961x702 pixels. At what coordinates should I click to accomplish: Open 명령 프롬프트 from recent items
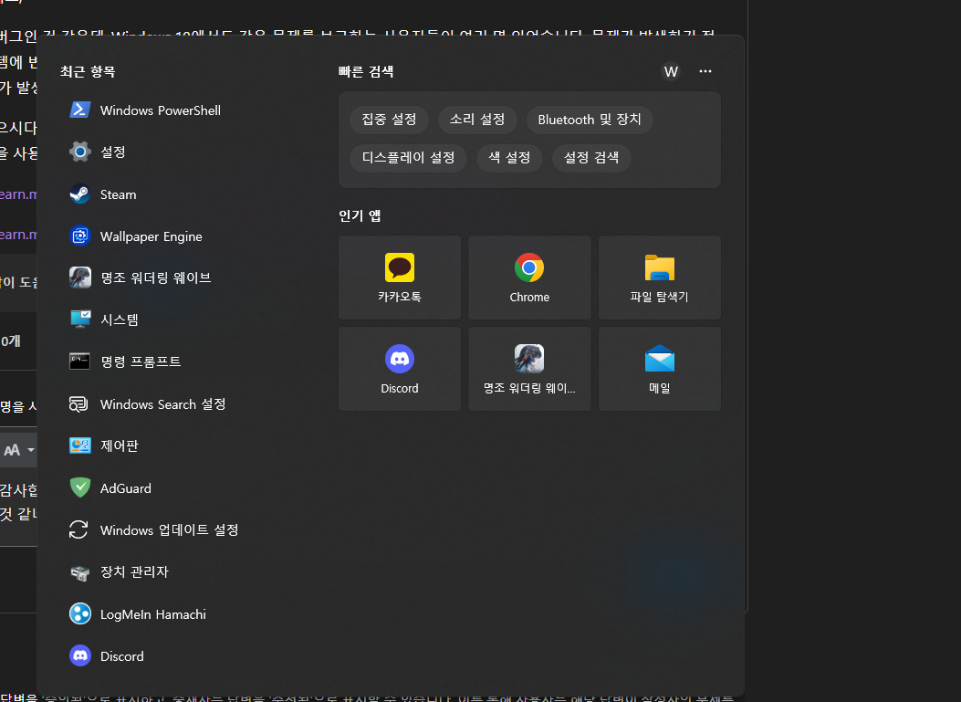click(125, 361)
